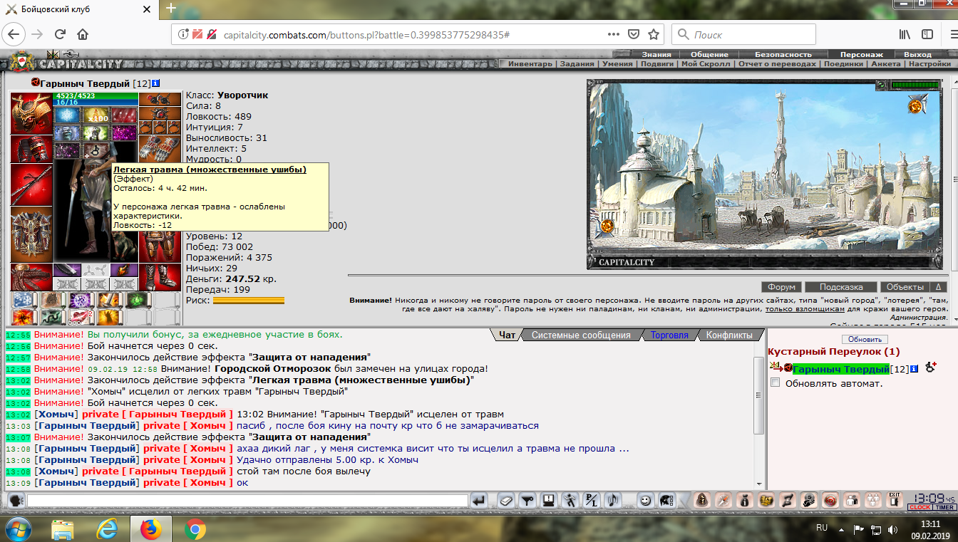Click the Объекты button
Image resolution: width=958 pixels, height=542 pixels.
point(905,287)
